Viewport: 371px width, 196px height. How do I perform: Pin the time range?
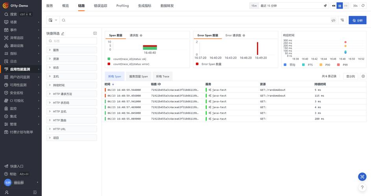click(325, 5)
